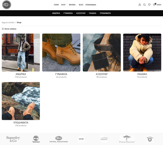163x149 pixels.
Task: Select ΓΥΝΑΙΚΕΙΑ in black category bar
Action: pos(68,13)
